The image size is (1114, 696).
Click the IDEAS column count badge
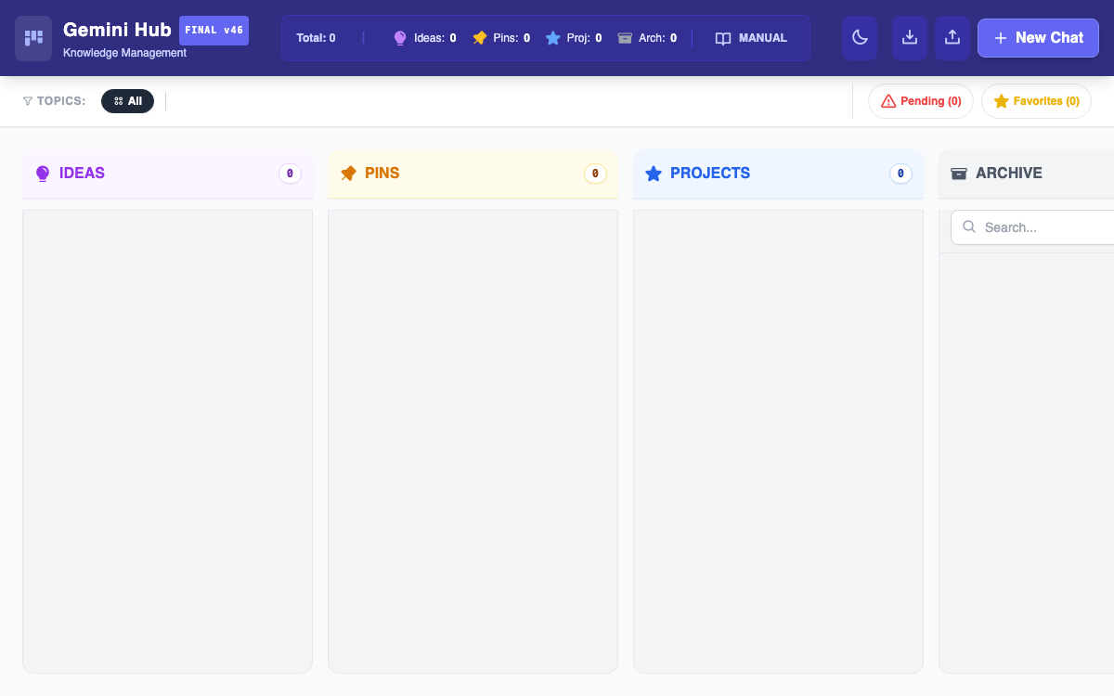click(290, 174)
